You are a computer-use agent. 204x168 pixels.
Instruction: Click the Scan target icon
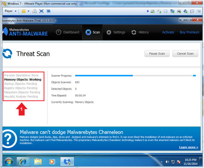[88, 32]
